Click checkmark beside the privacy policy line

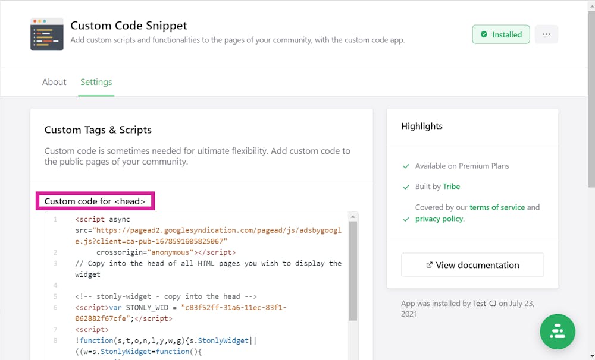point(406,219)
